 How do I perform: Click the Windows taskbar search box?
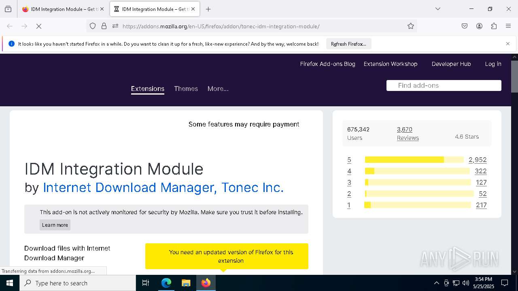click(x=78, y=283)
